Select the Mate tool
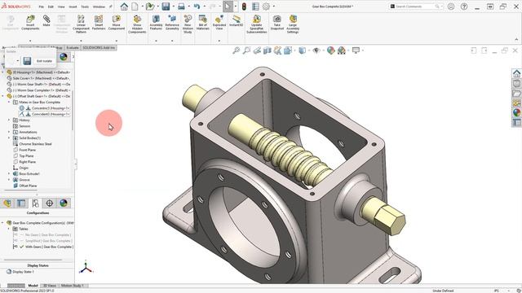Image resolution: width=522 pixels, height=293 pixels. (46, 21)
